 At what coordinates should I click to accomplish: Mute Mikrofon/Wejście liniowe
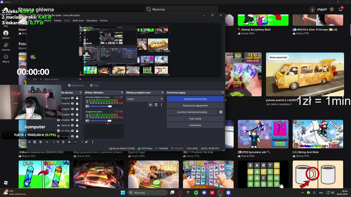[x=87, y=106]
